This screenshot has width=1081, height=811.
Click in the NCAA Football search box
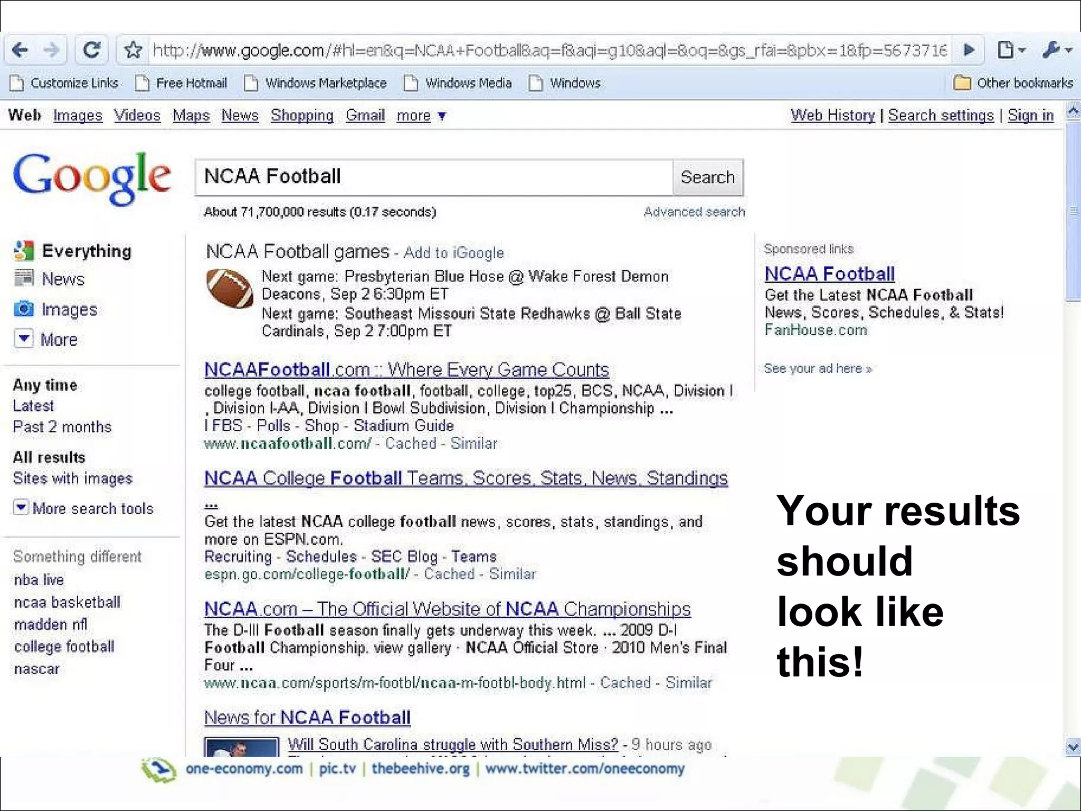(x=434, y=177)
